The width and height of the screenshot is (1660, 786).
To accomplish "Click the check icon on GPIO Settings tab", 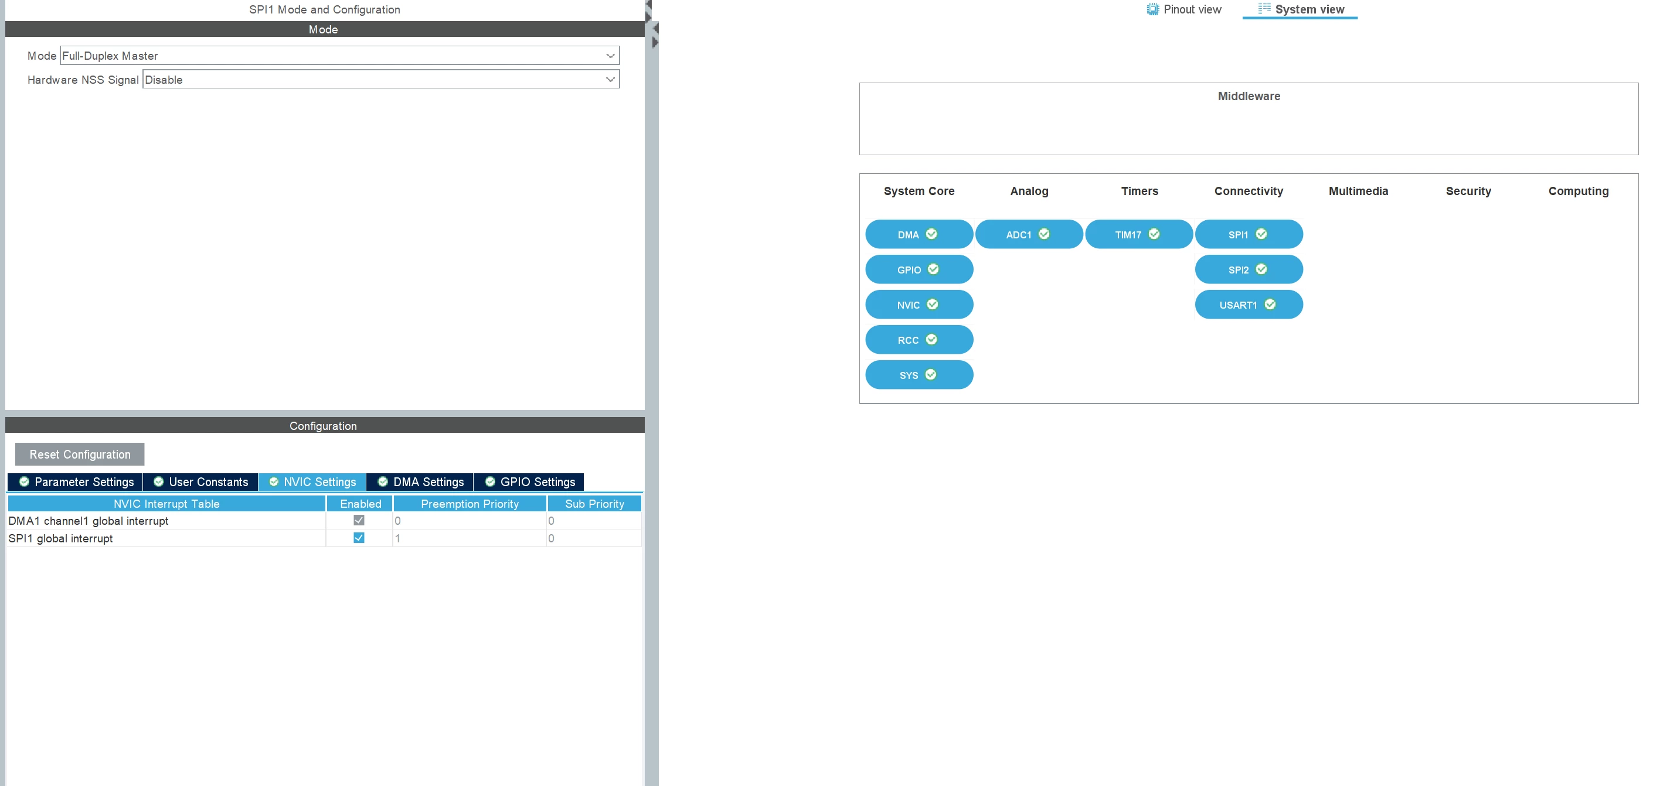I will pos(490,482).
